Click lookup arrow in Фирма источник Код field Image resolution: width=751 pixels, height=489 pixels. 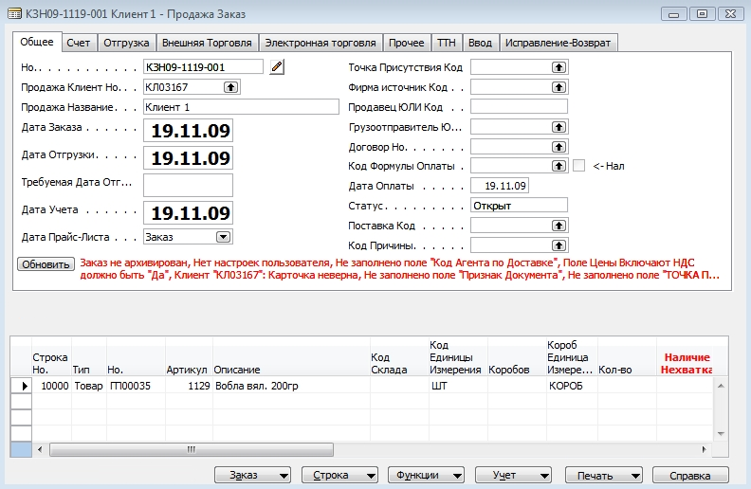click(559, 87)
